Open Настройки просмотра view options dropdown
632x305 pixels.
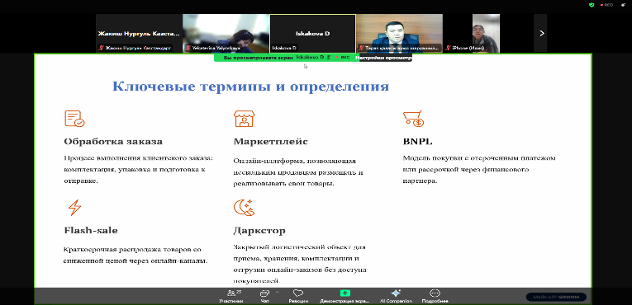pyautogui.click(x=383, y=58)
